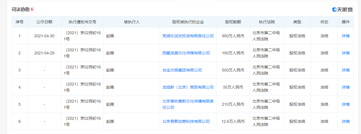Open 详情 for 北京易聚创意科技有限公司 row
Viewport: 361px width, 134px height.
point(346,121)
